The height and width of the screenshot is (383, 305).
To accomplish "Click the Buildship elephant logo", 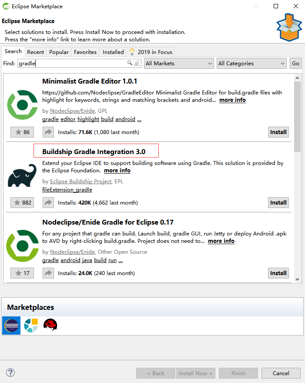I will point(22,175).
